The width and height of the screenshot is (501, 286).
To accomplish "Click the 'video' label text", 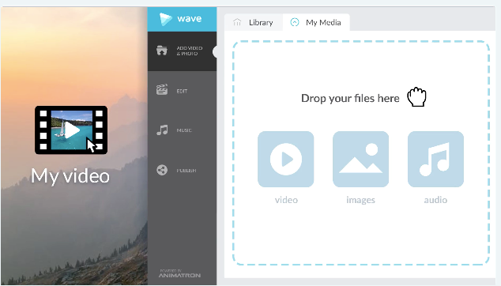I will coord(286,200).
